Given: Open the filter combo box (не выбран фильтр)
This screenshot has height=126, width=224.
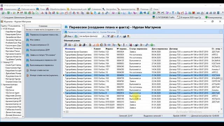Looking at the screenshot, I should coord(92,36).
